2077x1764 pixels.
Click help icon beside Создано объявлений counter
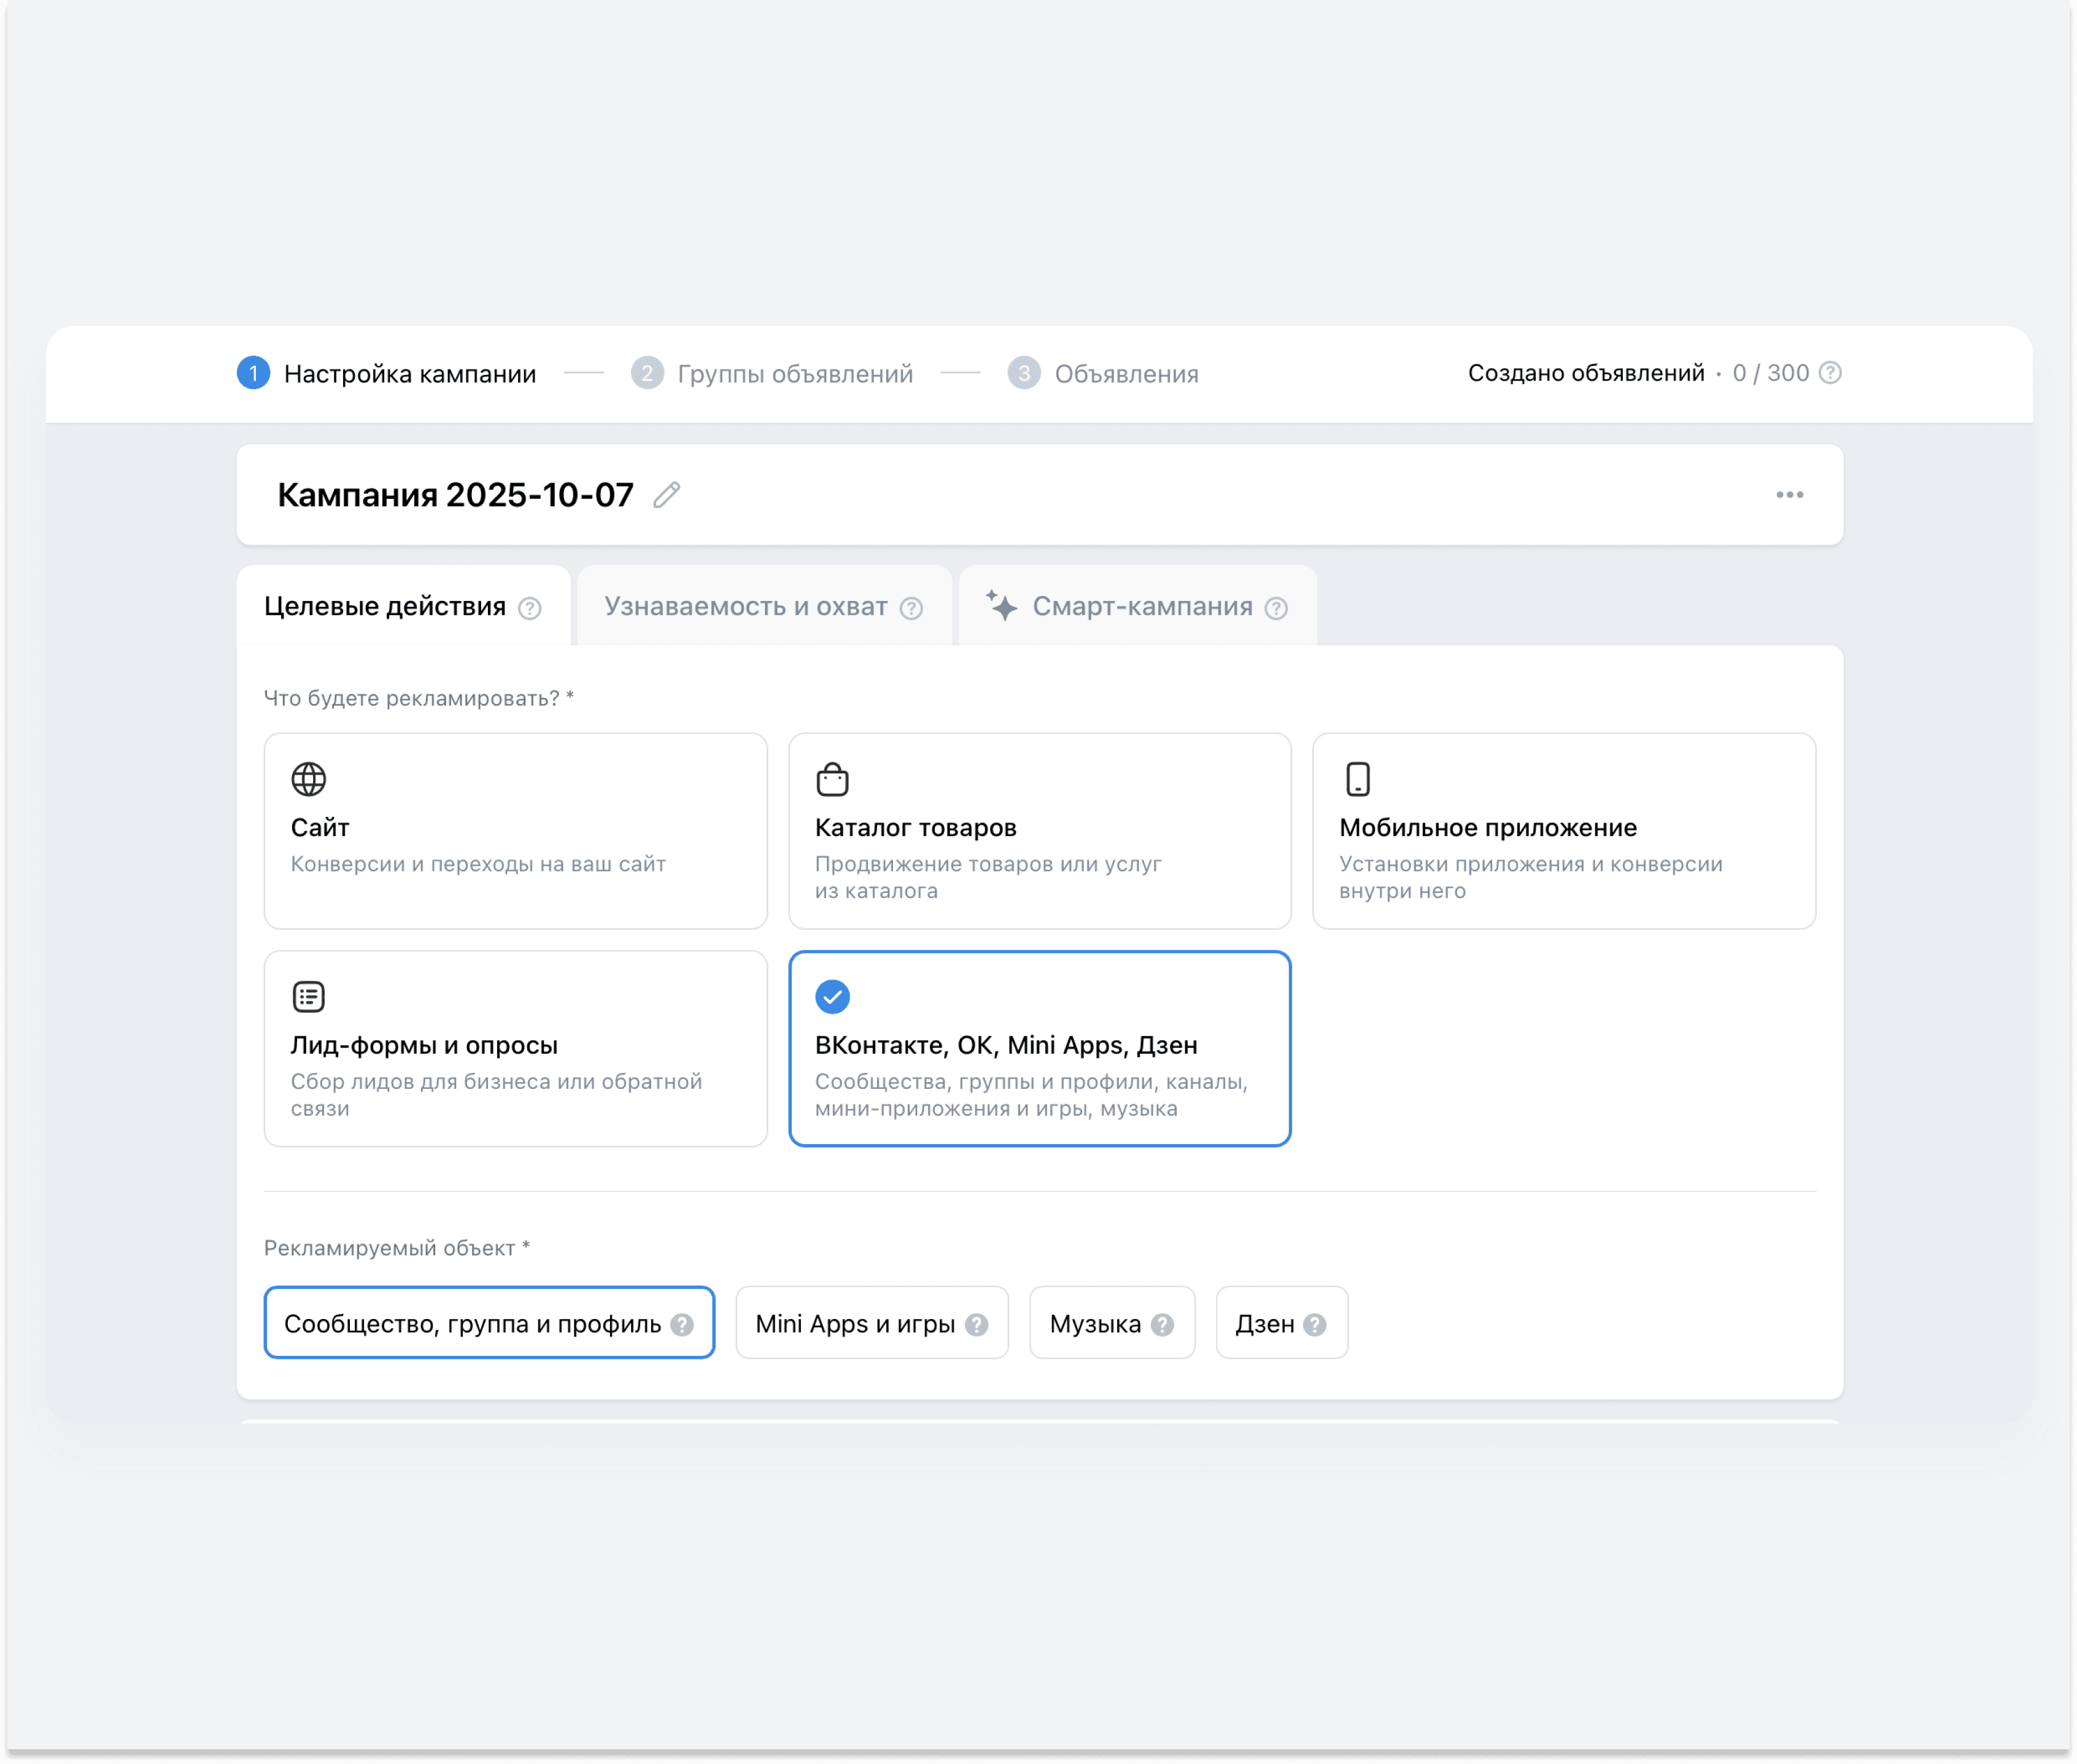(1830, 373)
